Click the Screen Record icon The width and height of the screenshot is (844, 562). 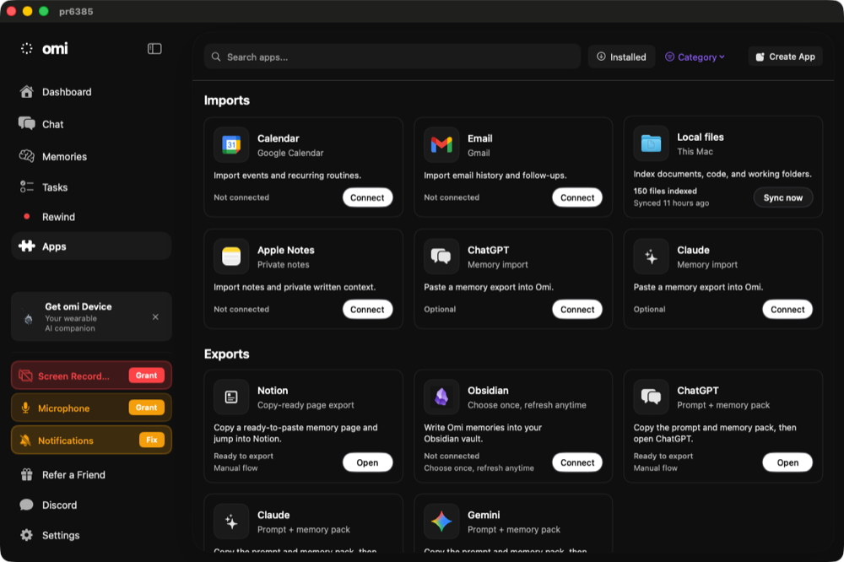tap(25, 376)
